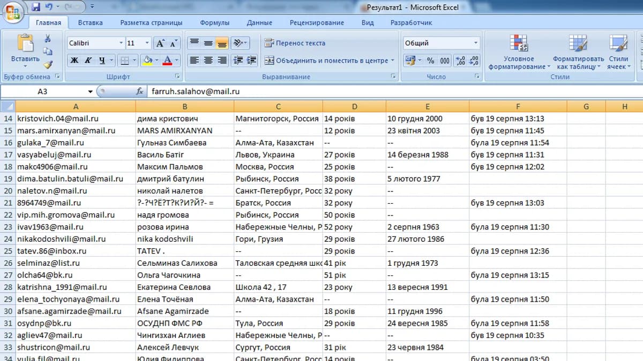Open the Разметка страницы tab

point(151,22)
